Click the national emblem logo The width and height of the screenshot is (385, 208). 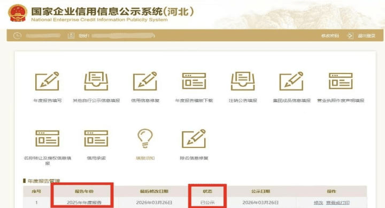click(x=18, y=13)
